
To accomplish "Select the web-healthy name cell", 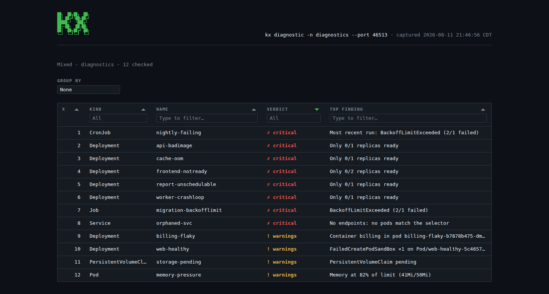I will click(x=173, y=249).
